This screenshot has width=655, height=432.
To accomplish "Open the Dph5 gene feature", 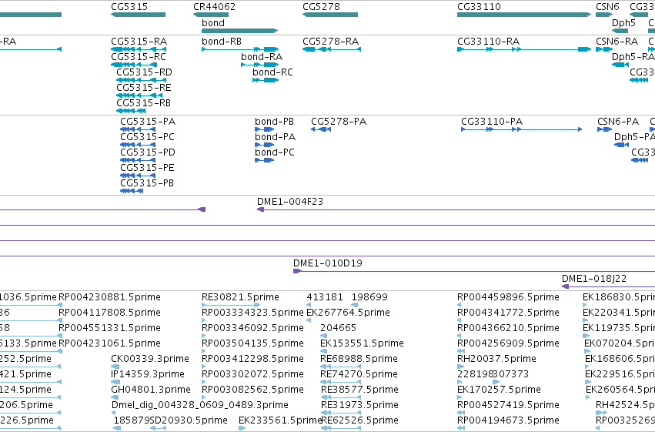I will click(620, 31).
